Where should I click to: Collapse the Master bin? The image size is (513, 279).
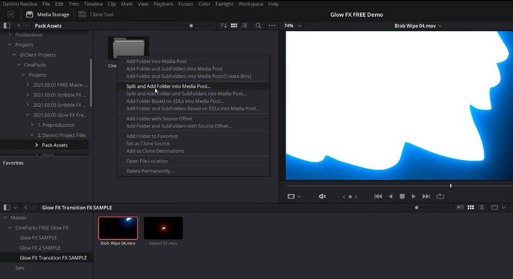click(x=5, y=217)
